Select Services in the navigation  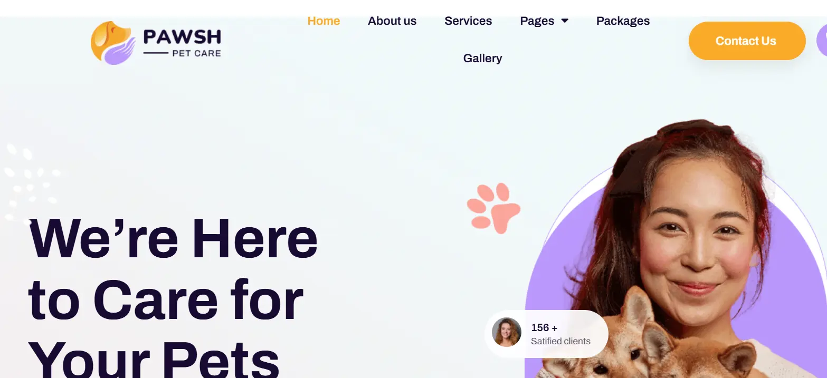468,21
